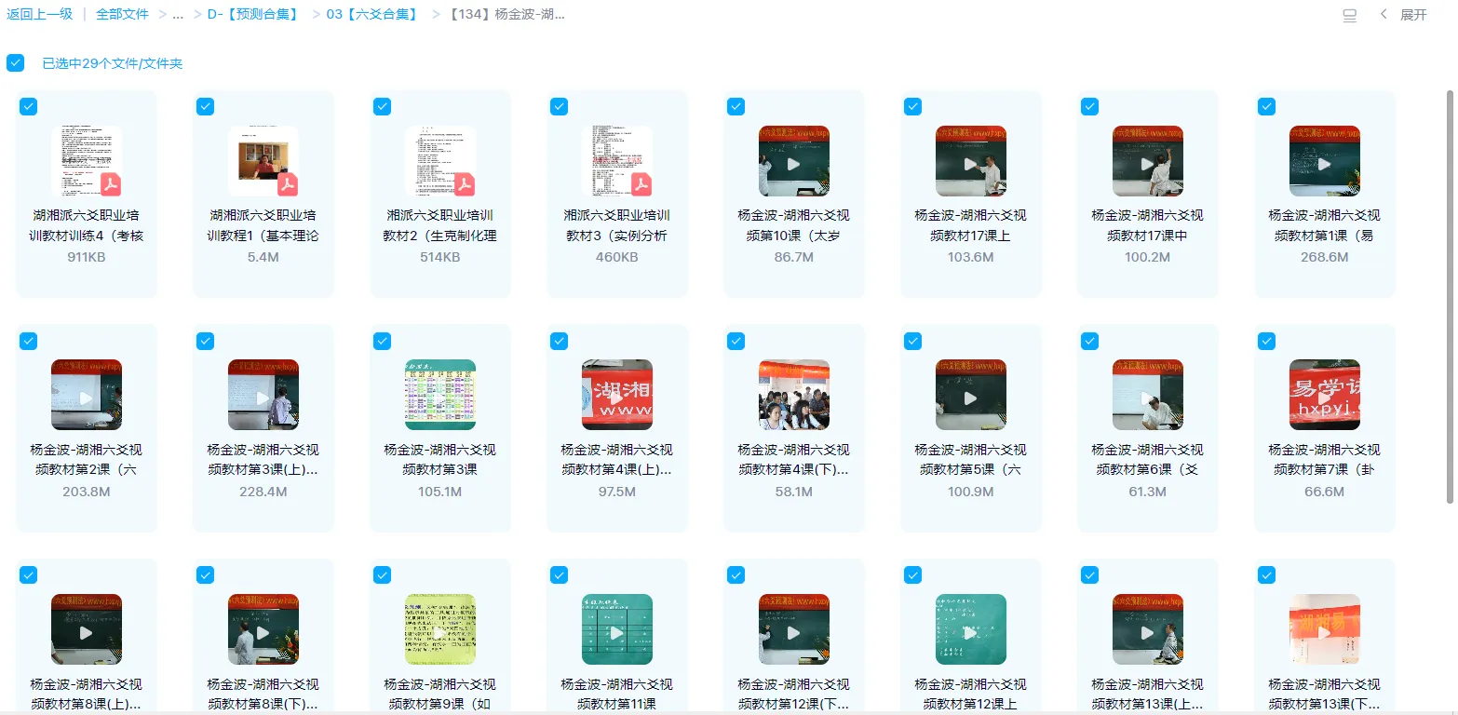Image resolution: width=1458 pixels, height=715 pixels.
Task: Click the 返回上一级 link
Action: pyautogui.click(x=40, y=14)
